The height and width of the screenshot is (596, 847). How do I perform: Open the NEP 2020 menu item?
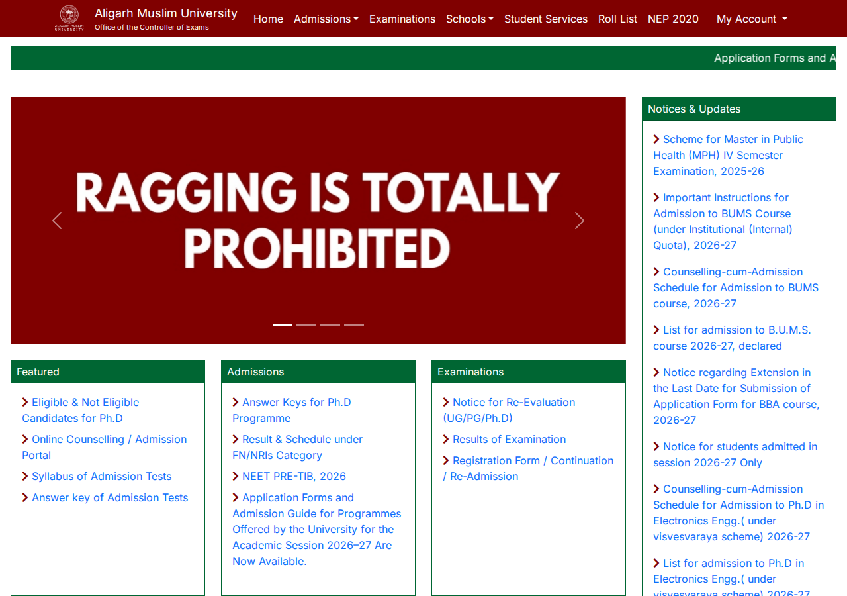pyautogui.click(x=673, y=19)
